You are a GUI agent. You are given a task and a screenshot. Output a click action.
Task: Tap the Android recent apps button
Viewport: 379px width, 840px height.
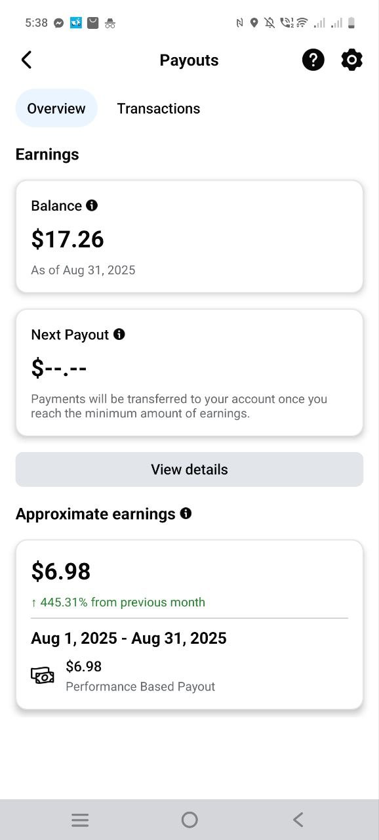(80, 819)
